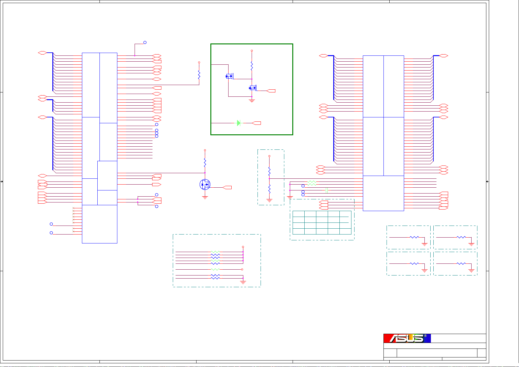This screenshot has height=367, width=519.
Task: Select the resistor in the top-left small dashed box
Action: 414,237
